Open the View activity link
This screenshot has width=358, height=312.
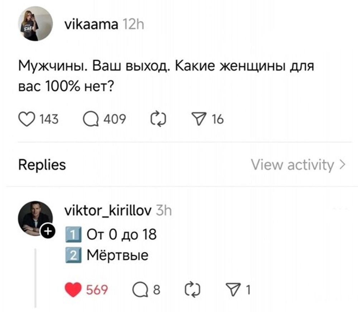(x=292, y=165)
